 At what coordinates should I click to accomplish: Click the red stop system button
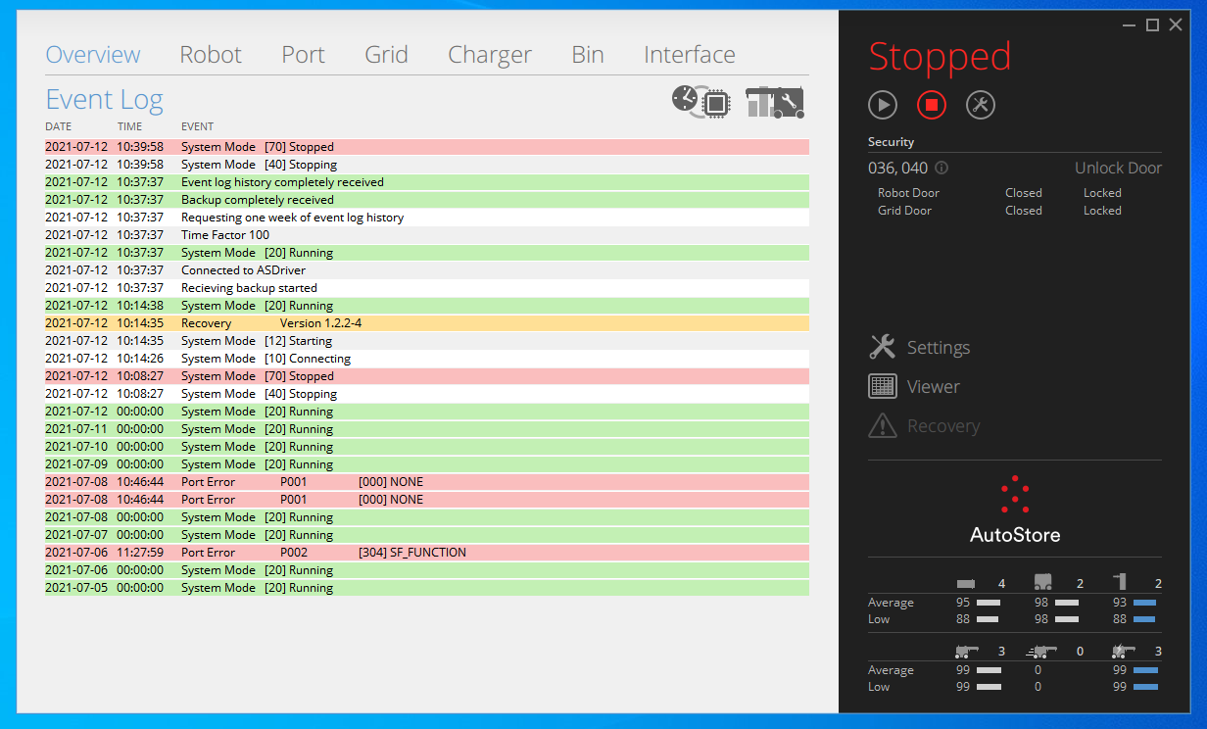pyautogui.click(x=932, y=105)
